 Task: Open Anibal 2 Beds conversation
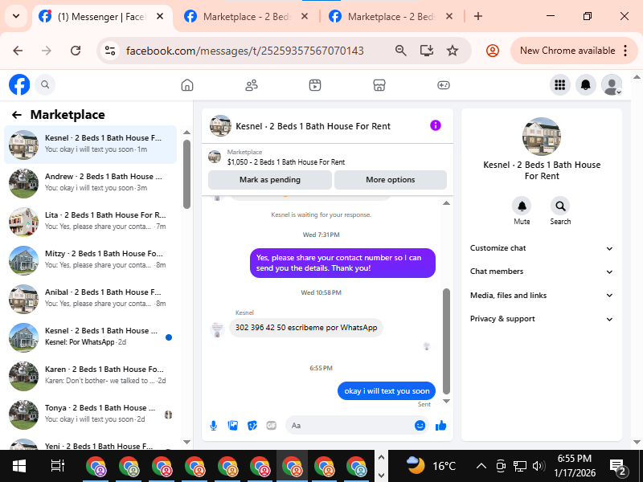click(x=90, y=298)
